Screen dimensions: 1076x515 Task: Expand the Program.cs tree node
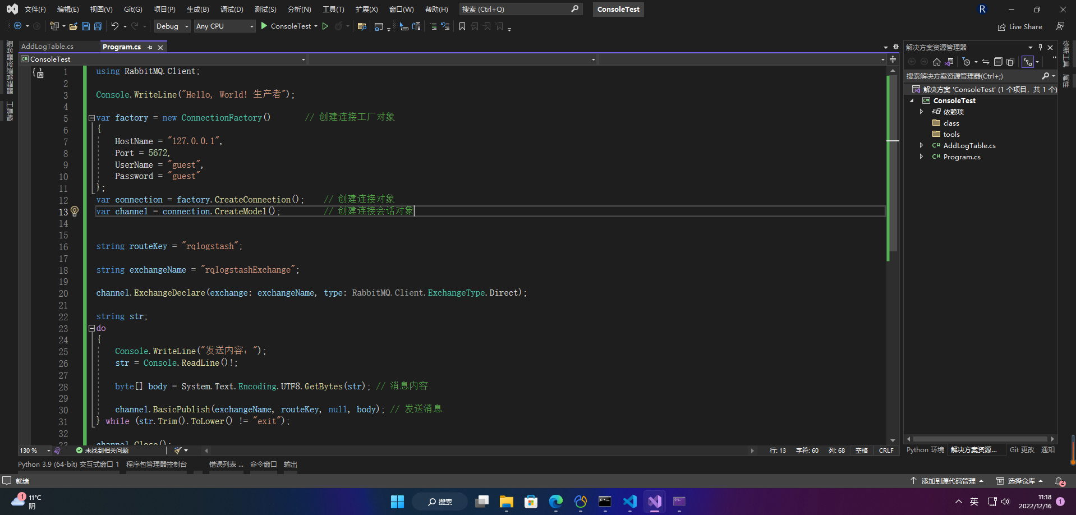921,157
